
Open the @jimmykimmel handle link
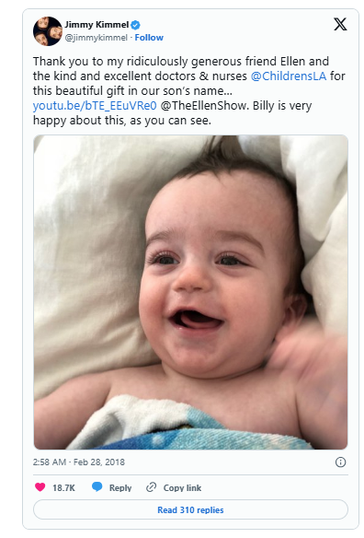pyautogui.click(x=96, y=38)
